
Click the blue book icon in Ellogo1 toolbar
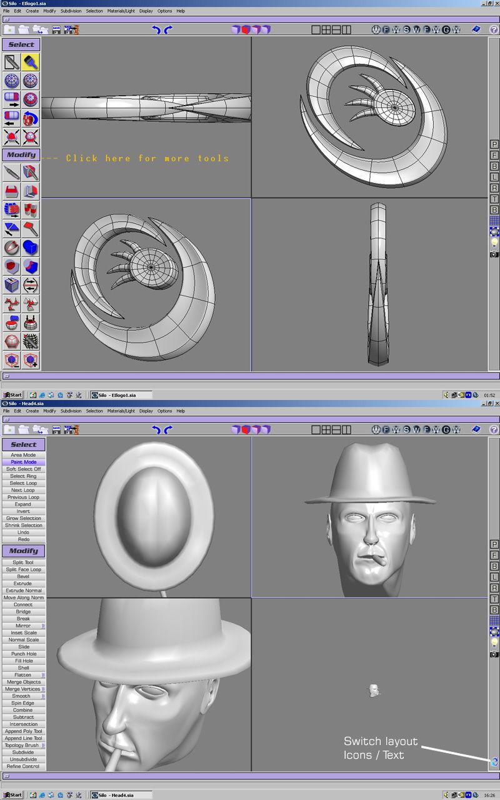476,29
